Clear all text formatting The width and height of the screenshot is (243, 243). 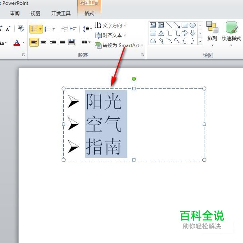click(21, 28)
